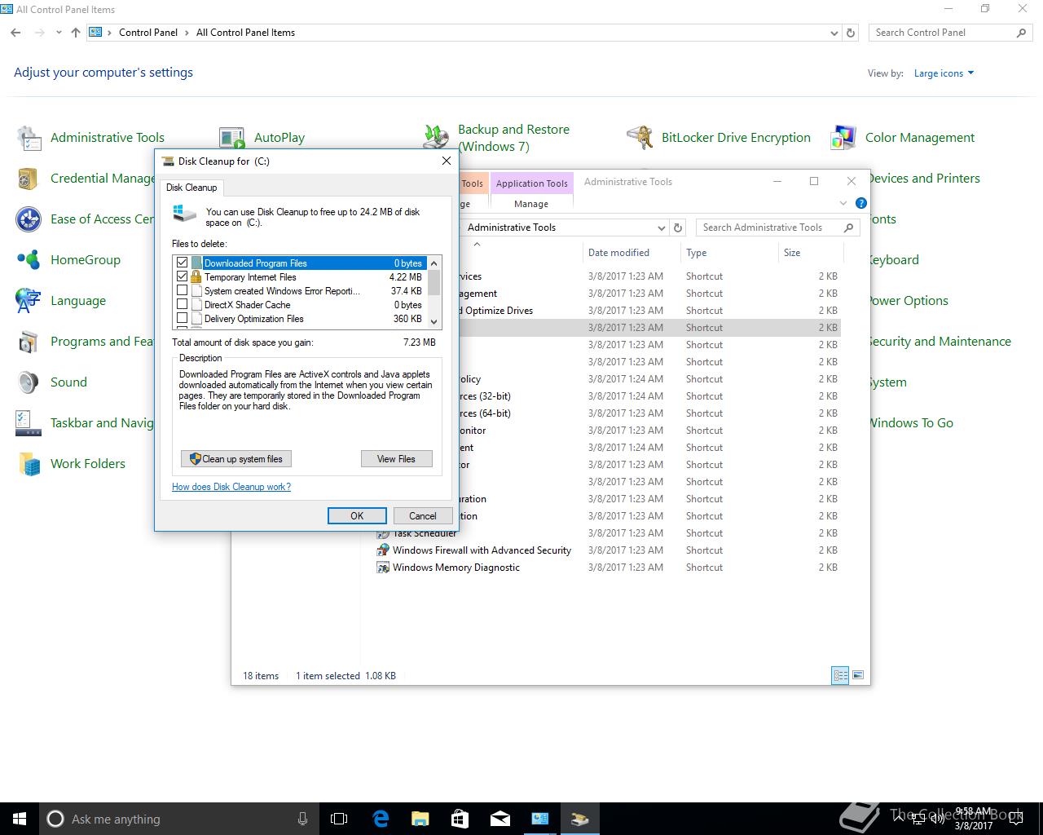
Task: Open Ease of Access Center icon
Action: 29,219
